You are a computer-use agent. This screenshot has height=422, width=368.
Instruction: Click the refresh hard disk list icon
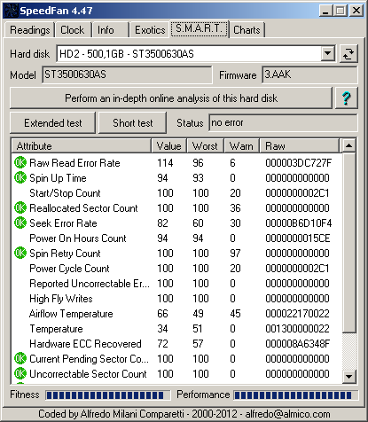tap(348, 54)
